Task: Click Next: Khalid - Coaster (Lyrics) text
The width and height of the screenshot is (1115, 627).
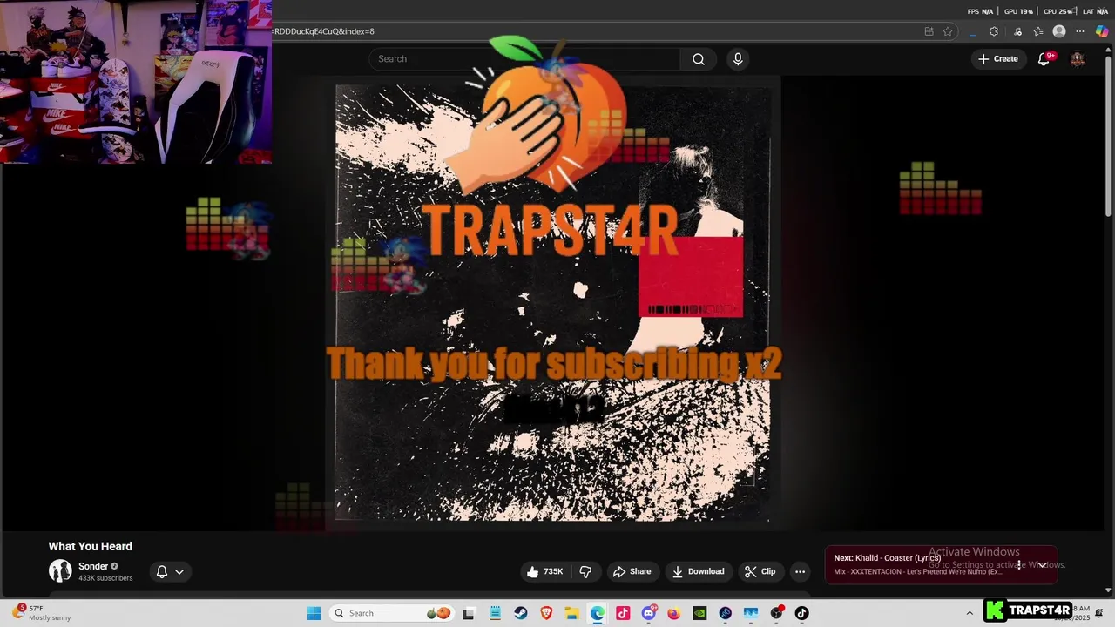Action: 887,558
